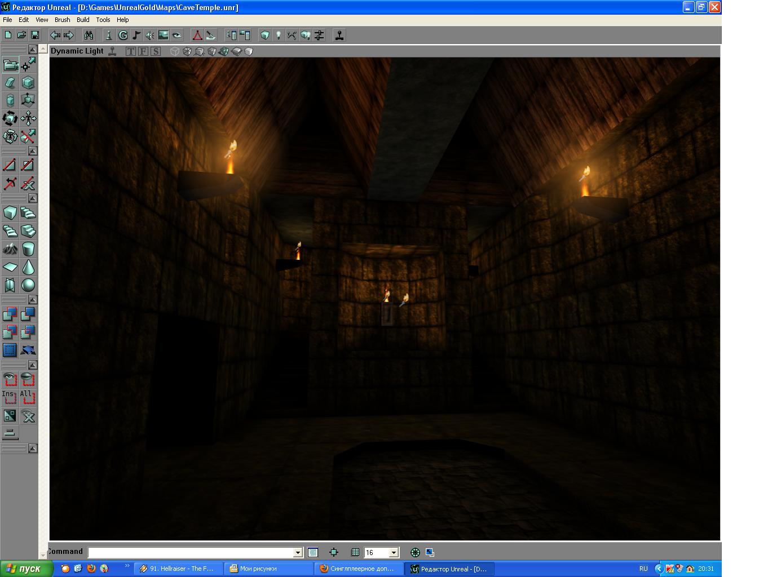Switch to Hellraiser taskbar window

(x=179, y=569)
